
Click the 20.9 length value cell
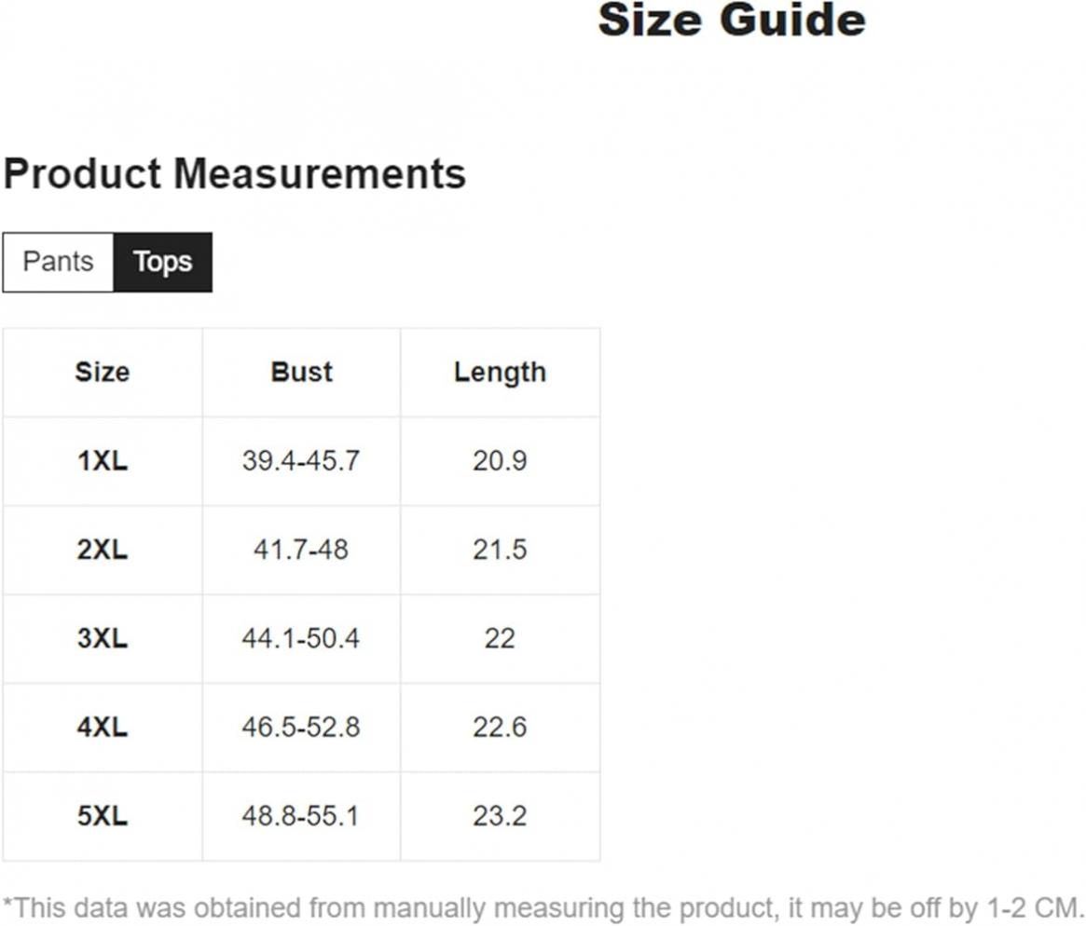coord(500,461)
